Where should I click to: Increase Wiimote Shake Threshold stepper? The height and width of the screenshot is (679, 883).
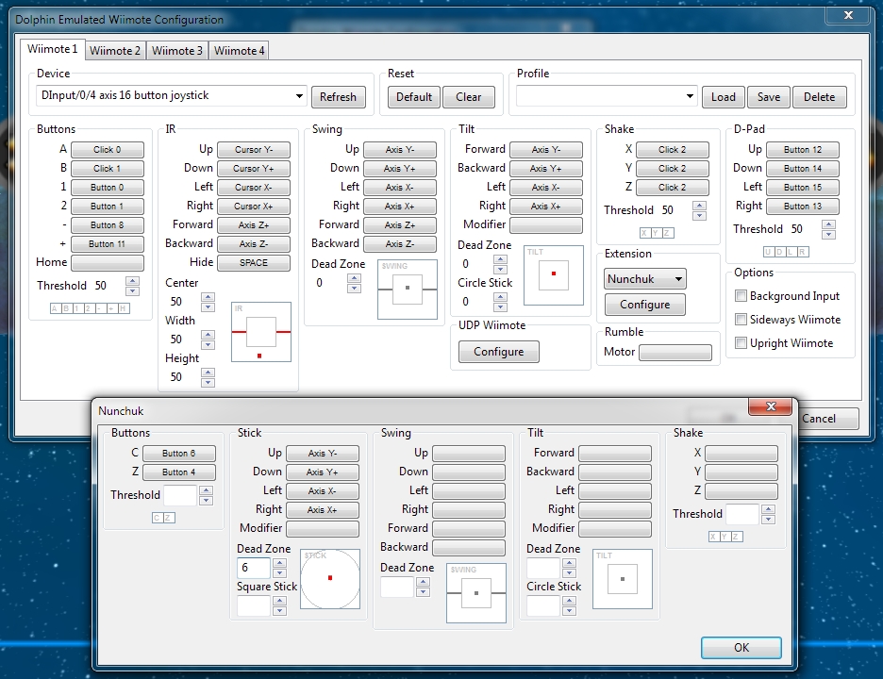tap(699, 206)
